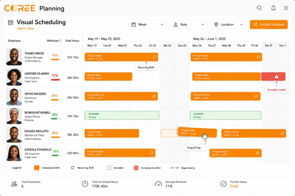The image size is (295, 196).
Task: Select Sipho Maseko's profile photo
Action: [14, 97]
